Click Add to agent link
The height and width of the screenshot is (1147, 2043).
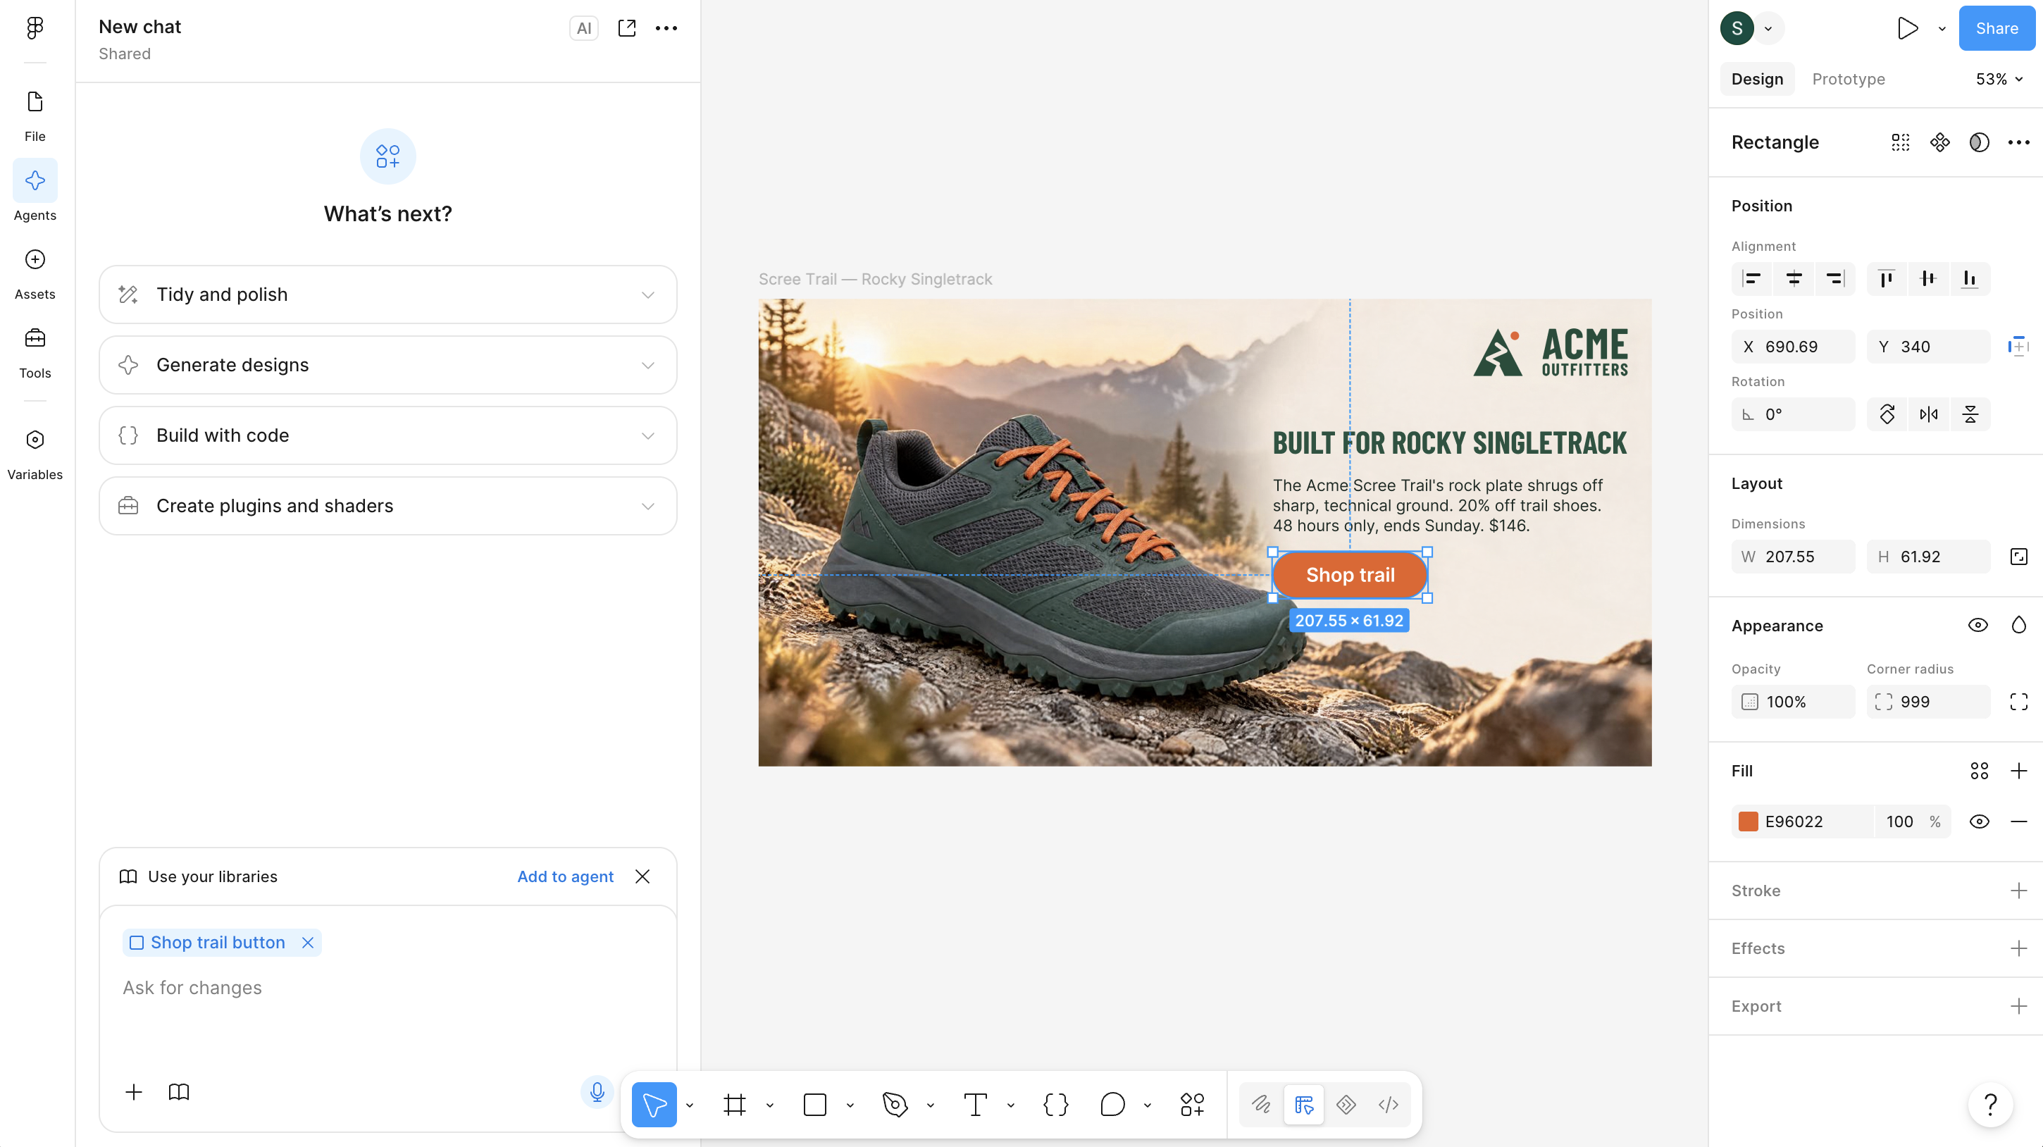click(x=566, y=876)
